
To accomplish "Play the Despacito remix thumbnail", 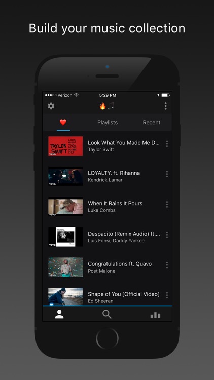I will (65, 237).
